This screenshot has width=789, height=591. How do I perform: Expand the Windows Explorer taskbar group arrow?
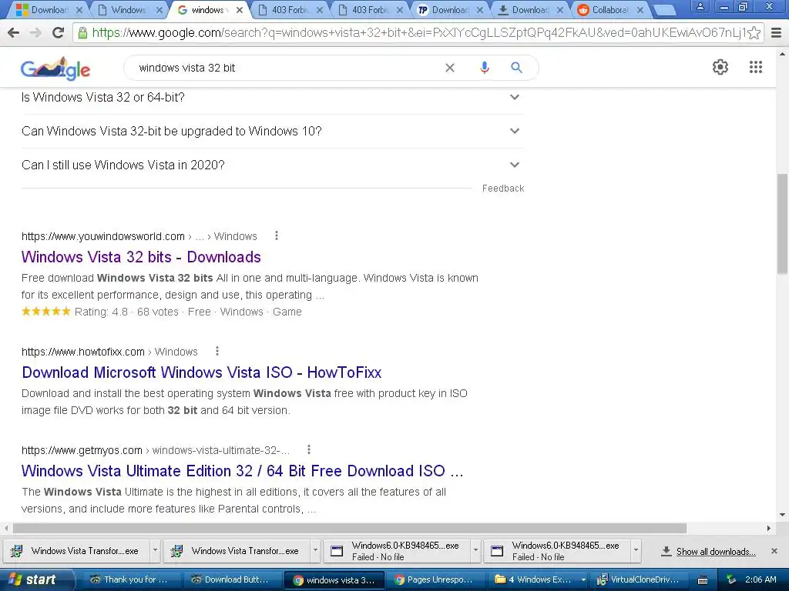[x=583, y=580]
